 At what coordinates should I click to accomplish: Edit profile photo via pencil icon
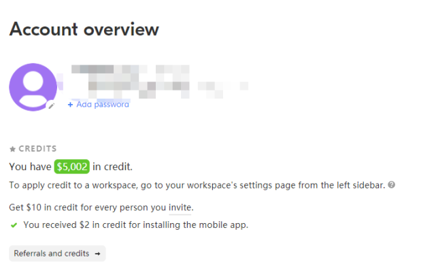pos(51,105)
